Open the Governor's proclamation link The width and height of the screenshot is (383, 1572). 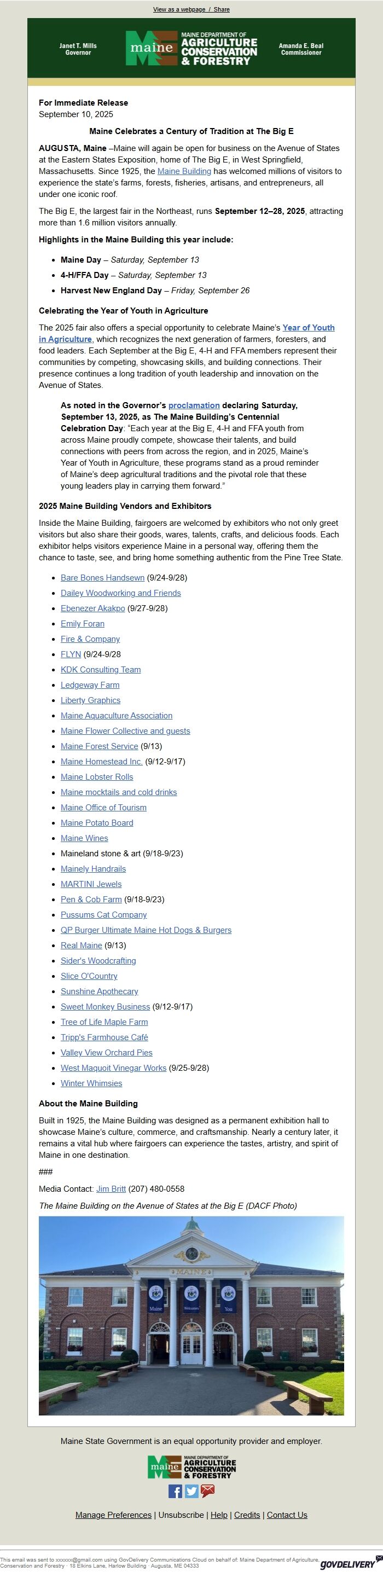click(x=194, y=405)
